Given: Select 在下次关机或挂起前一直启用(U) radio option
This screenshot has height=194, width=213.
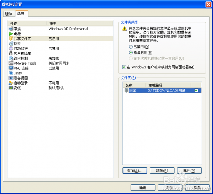Looking at the screenshot, I should point(131,58).
